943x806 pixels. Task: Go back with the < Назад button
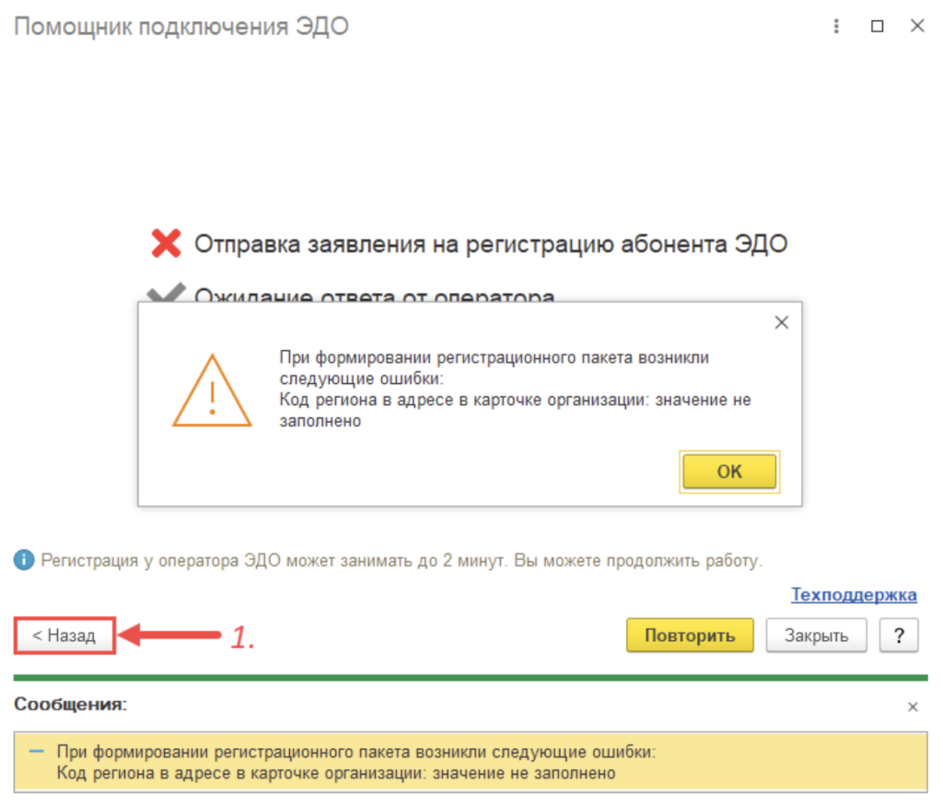[x=64, y=636]
